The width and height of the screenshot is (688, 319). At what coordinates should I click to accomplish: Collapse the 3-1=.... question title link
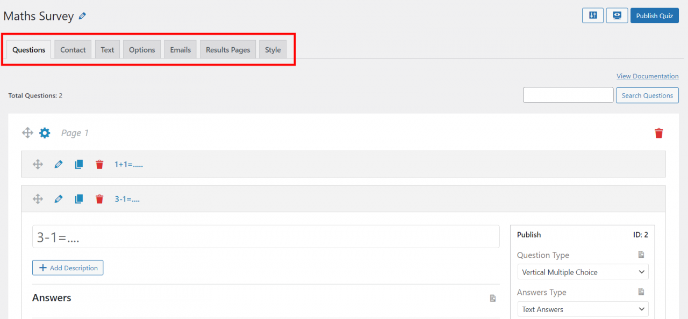point(127,199)
